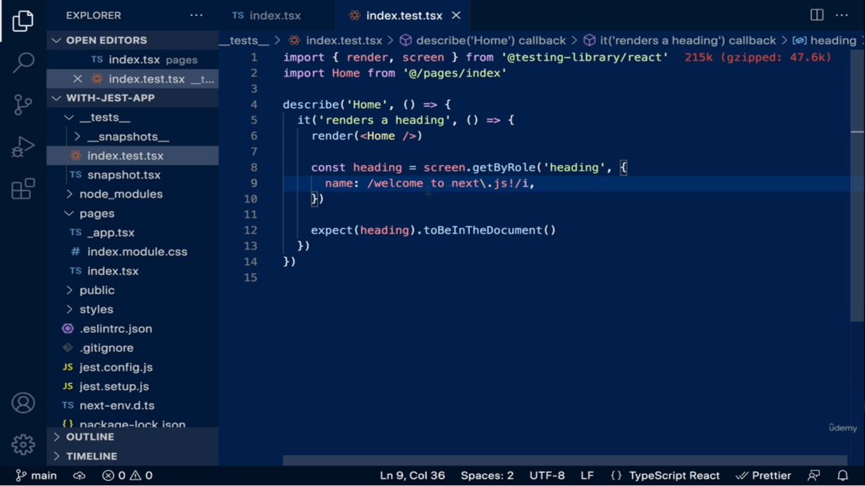Switch to the index.tsx tab
865x486 pixels.
pos(267,15)
